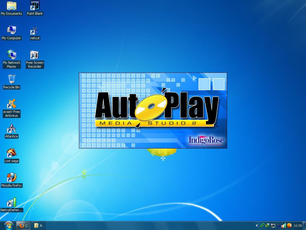
Task: Open the Windows Start orb
Action: pos(9,226)
